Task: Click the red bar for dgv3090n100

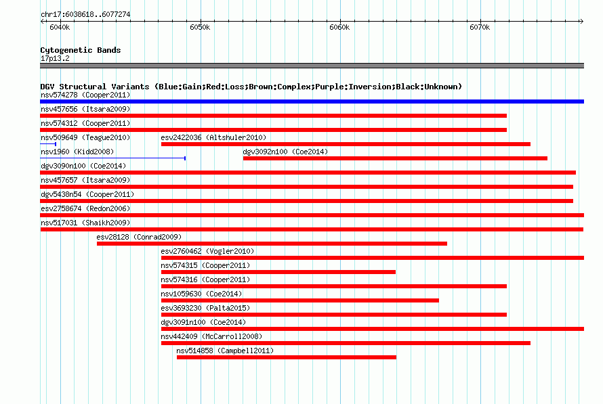Action: [x=308, y=173]
